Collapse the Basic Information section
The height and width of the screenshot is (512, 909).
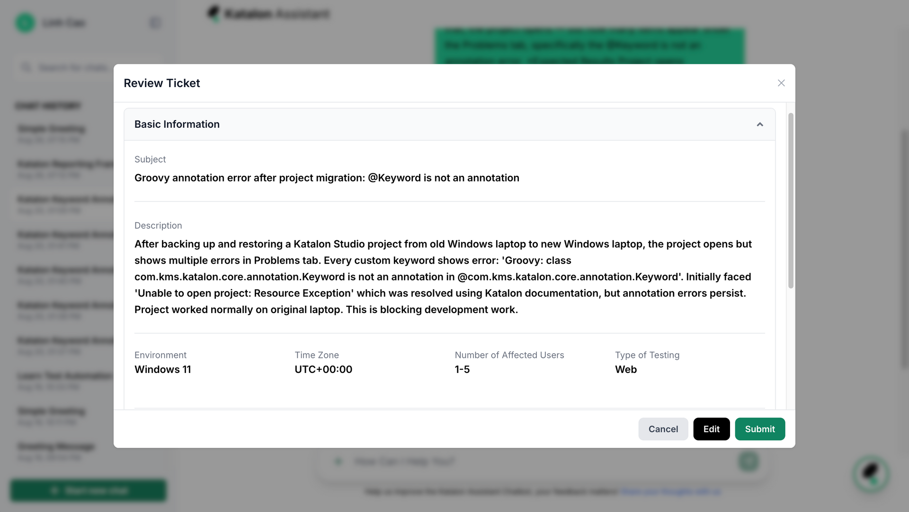click(x=760, y=124)
